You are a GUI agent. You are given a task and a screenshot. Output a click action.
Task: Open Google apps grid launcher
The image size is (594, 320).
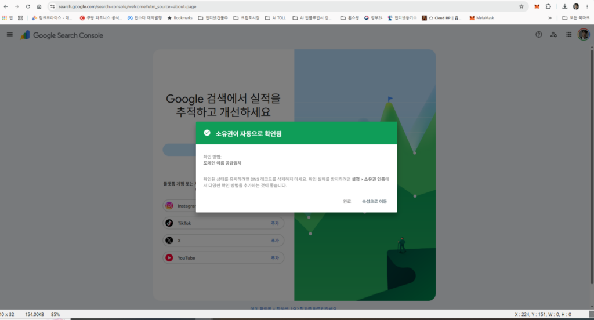click(568, 34)
